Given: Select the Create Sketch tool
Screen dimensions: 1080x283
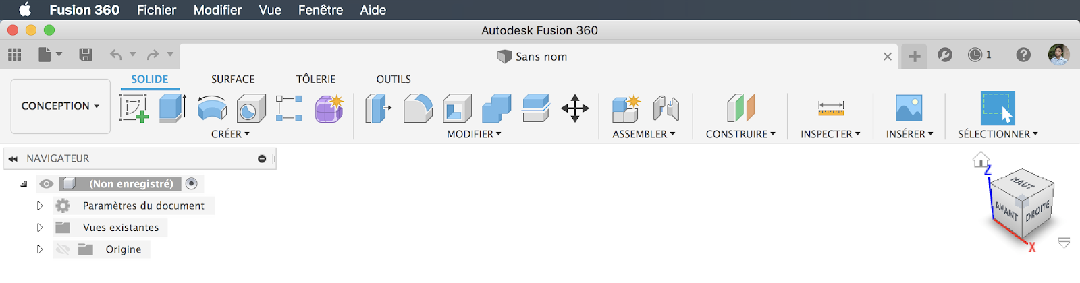Looking at the screenshot, I should coord(134,108).
